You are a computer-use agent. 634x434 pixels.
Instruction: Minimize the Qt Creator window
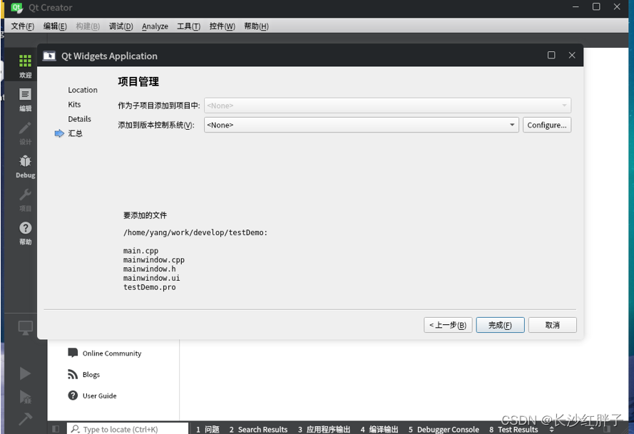[576, 7]
